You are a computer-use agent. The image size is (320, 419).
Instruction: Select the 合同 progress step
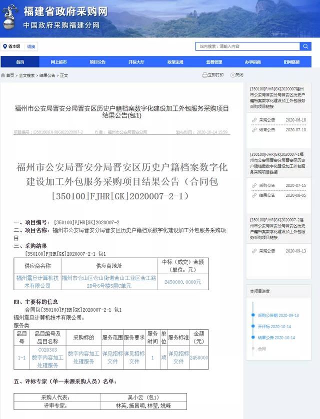coord(261,349)
